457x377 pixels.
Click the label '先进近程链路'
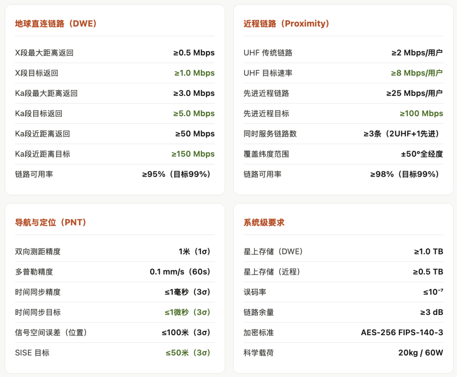tap(266, 93)
